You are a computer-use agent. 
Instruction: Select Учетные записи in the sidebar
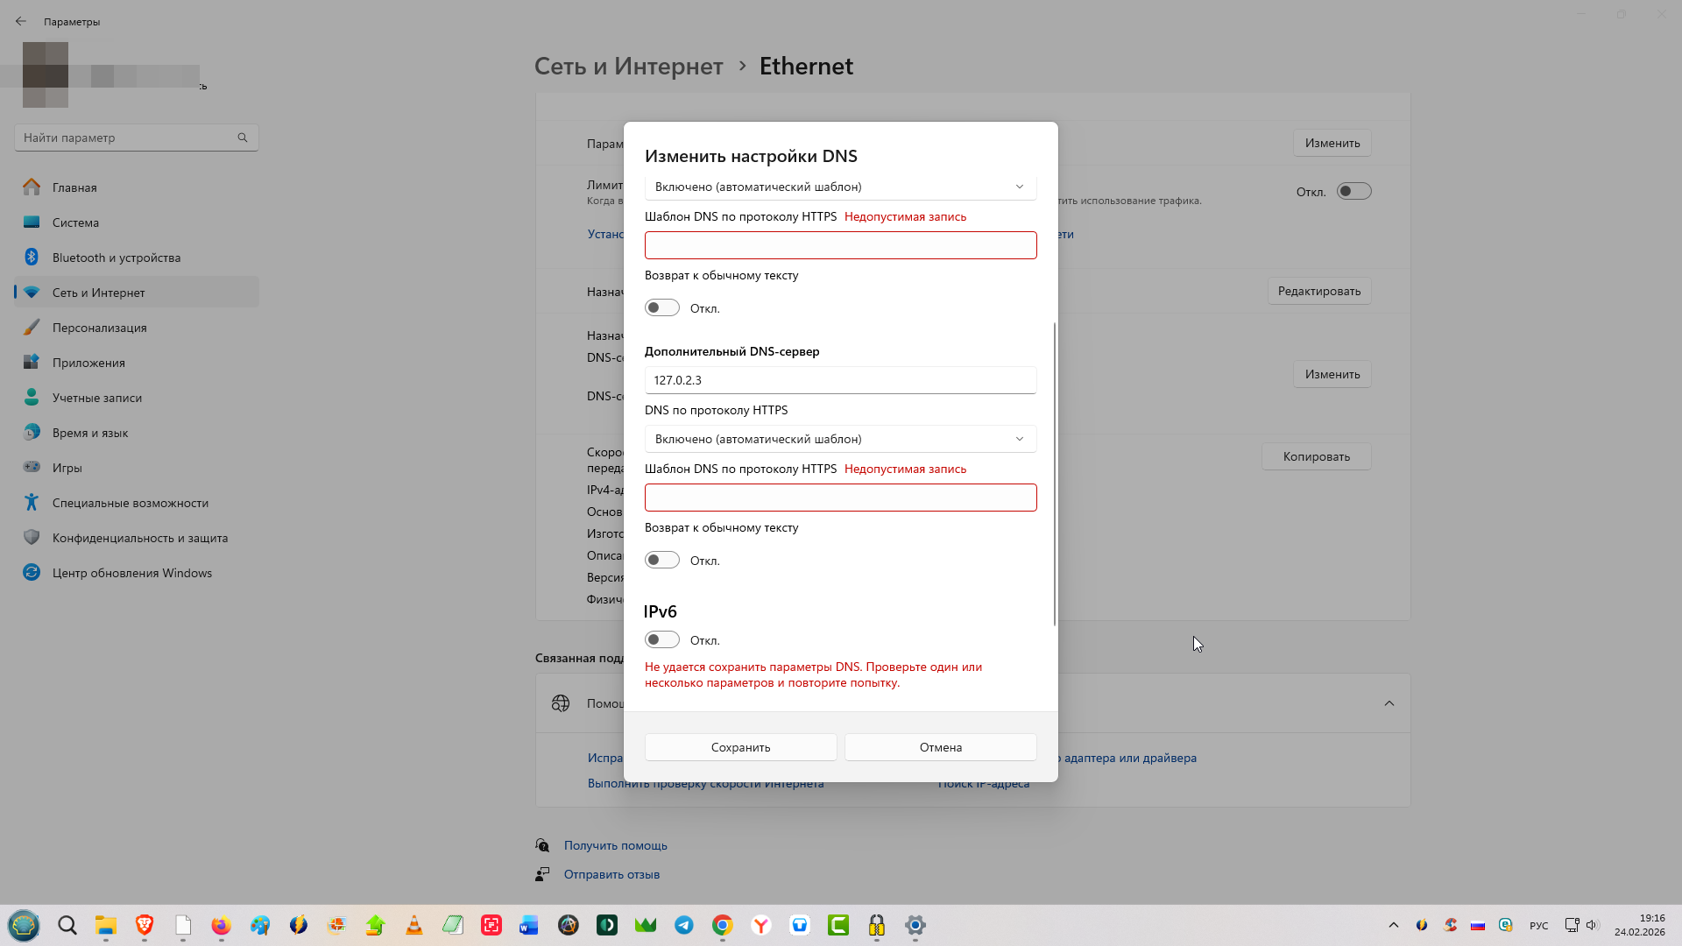[x=96, y=398]
